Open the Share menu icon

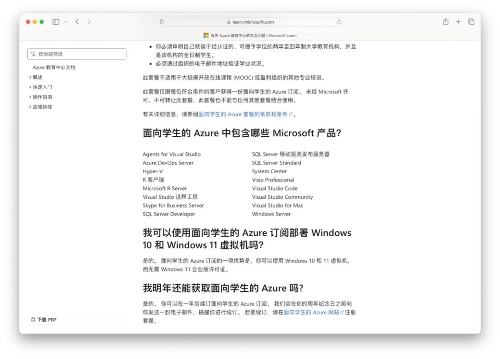pos(446,21)
